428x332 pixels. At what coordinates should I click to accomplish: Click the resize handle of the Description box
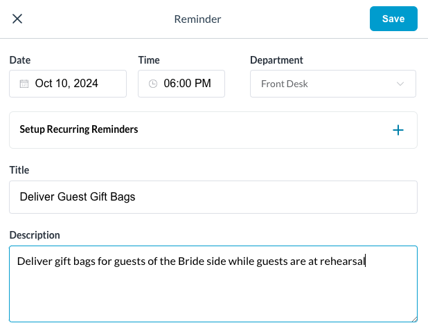point(413,318)
